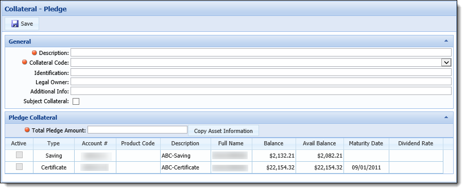This screenshot has width=465, height=191.
Task: Click the ABC-Saving description cell
Action: click(x=185, y=156)
